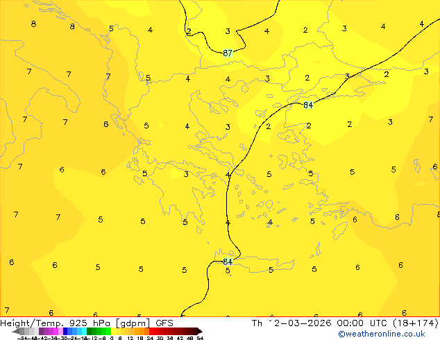Pick the bright red swatch at 24
Screen dimensions: 440x340
coord(151,331)
